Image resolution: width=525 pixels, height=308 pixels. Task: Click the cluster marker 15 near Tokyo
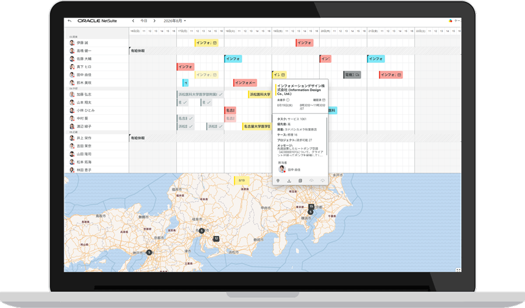pyautogui.click(x=311, y=207)
